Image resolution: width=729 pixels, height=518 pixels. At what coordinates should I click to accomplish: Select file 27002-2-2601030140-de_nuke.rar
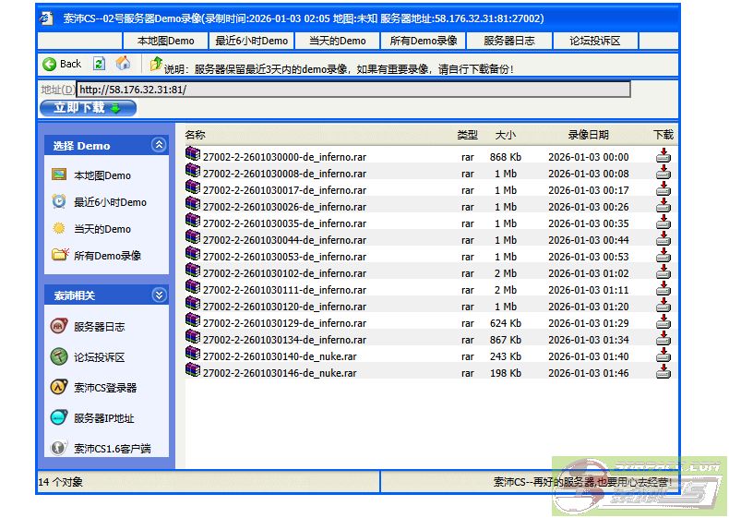279,356
